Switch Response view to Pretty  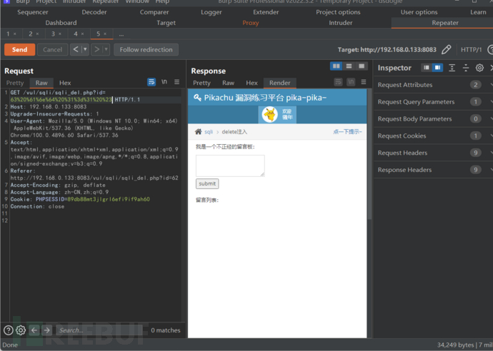[x=201, y=83]
